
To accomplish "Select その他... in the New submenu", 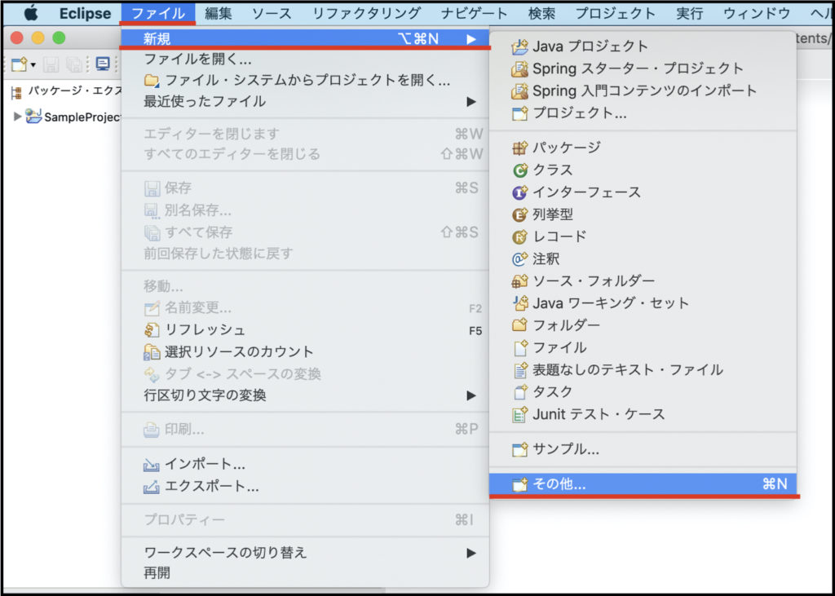I will click(x=643, y=484).
